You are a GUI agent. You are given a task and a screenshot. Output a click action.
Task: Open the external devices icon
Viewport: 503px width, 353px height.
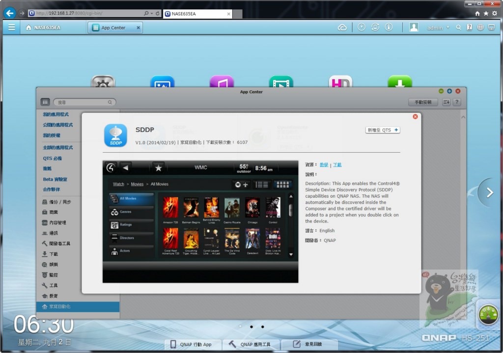point(375,27)
